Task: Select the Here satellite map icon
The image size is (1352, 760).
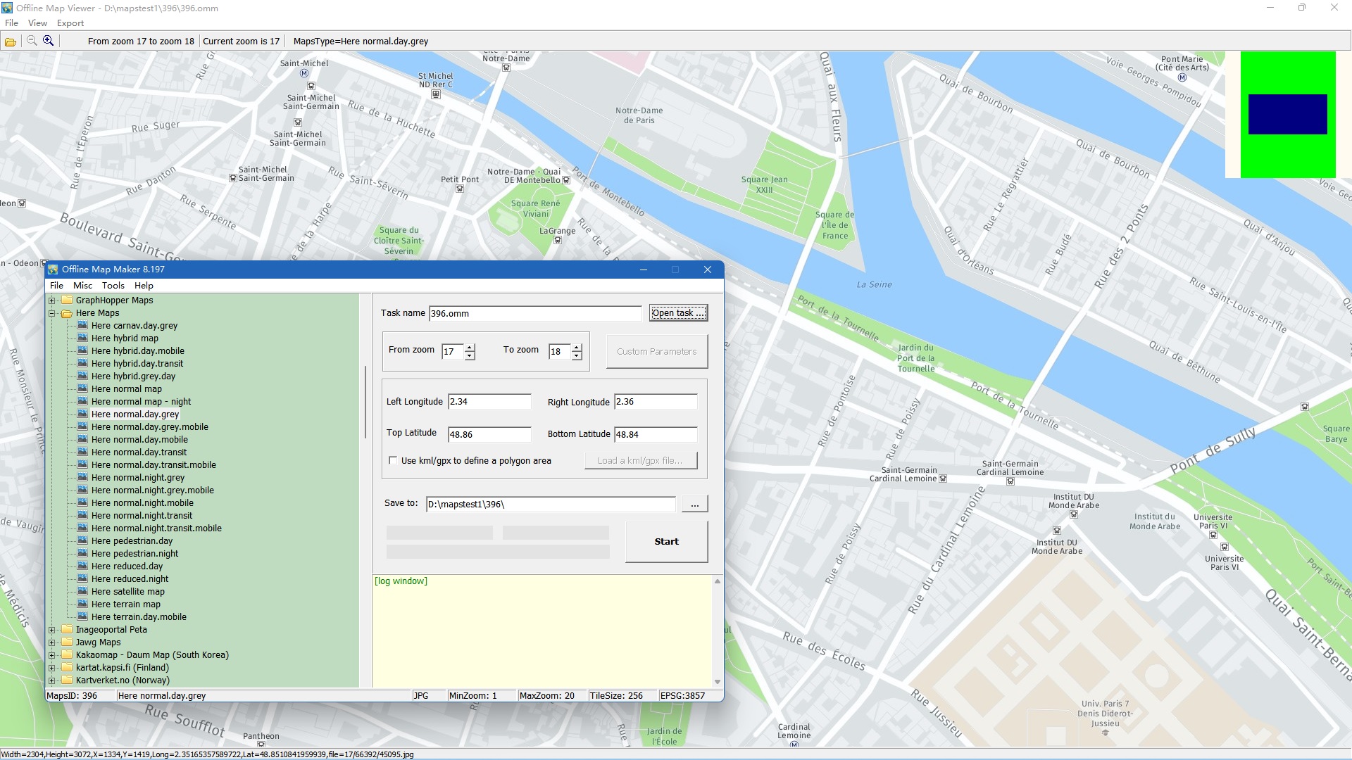Action: pyautogui.click(x=82, y=591)
